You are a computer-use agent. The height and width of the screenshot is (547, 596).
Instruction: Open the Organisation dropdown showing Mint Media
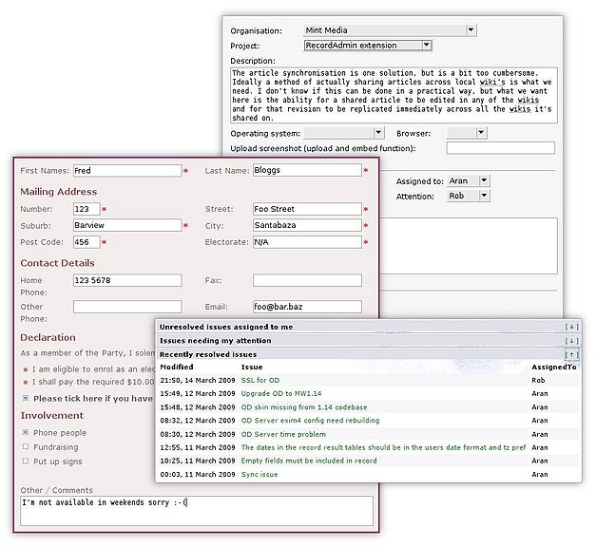tap(390, 30)
